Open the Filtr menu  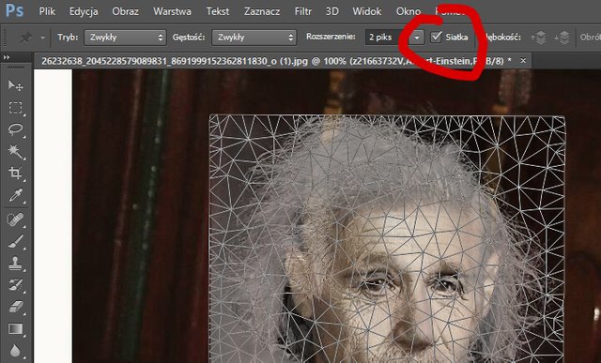302,11
